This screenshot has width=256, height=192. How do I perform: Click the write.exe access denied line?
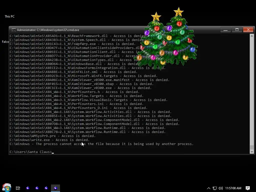[50, 140]
